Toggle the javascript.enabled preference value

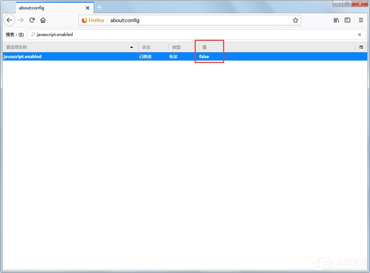tap(204, 56)
